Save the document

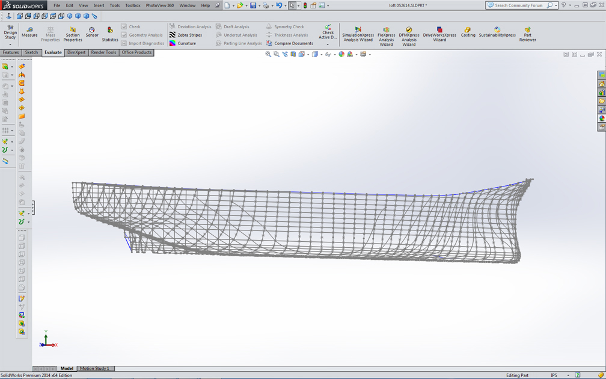[x=252, y=5]
